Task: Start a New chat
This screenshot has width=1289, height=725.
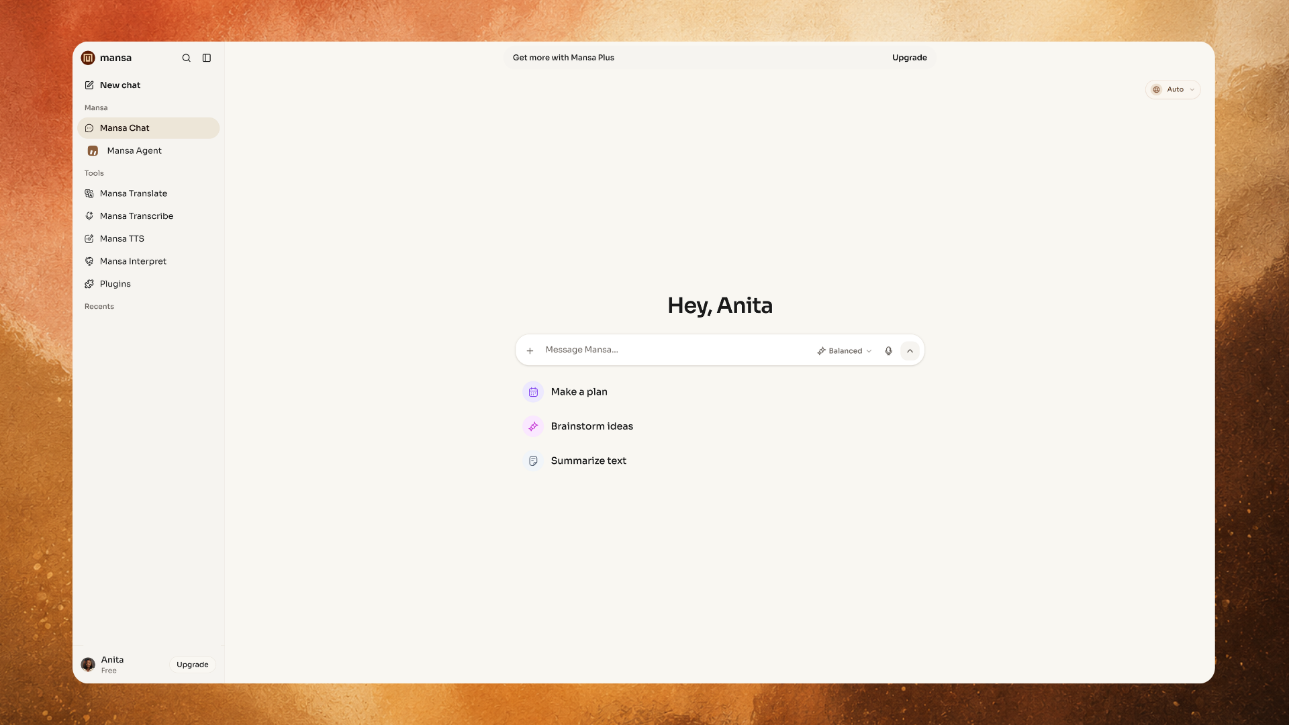Action: 112,85
